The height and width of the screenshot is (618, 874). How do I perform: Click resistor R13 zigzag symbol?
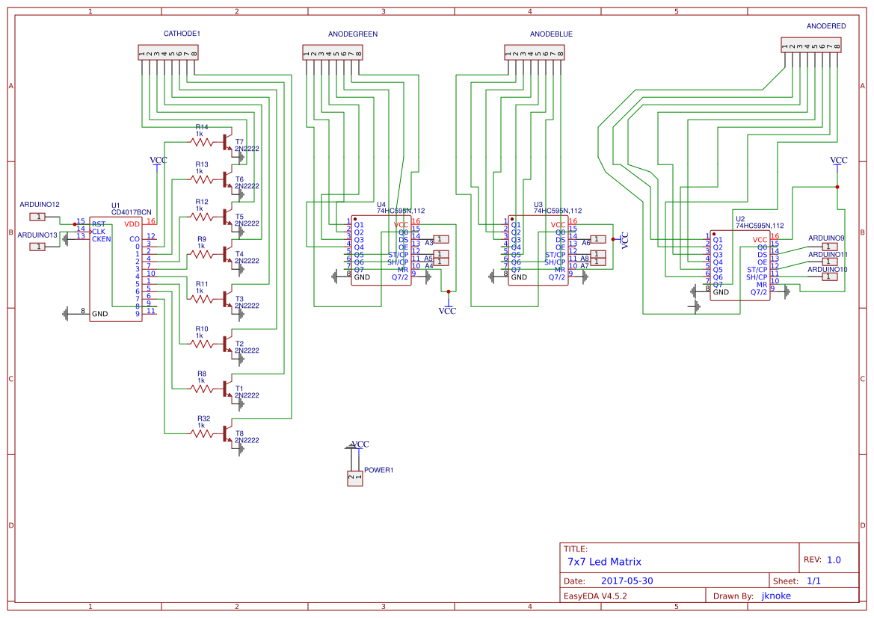click(x=201, y=179)
